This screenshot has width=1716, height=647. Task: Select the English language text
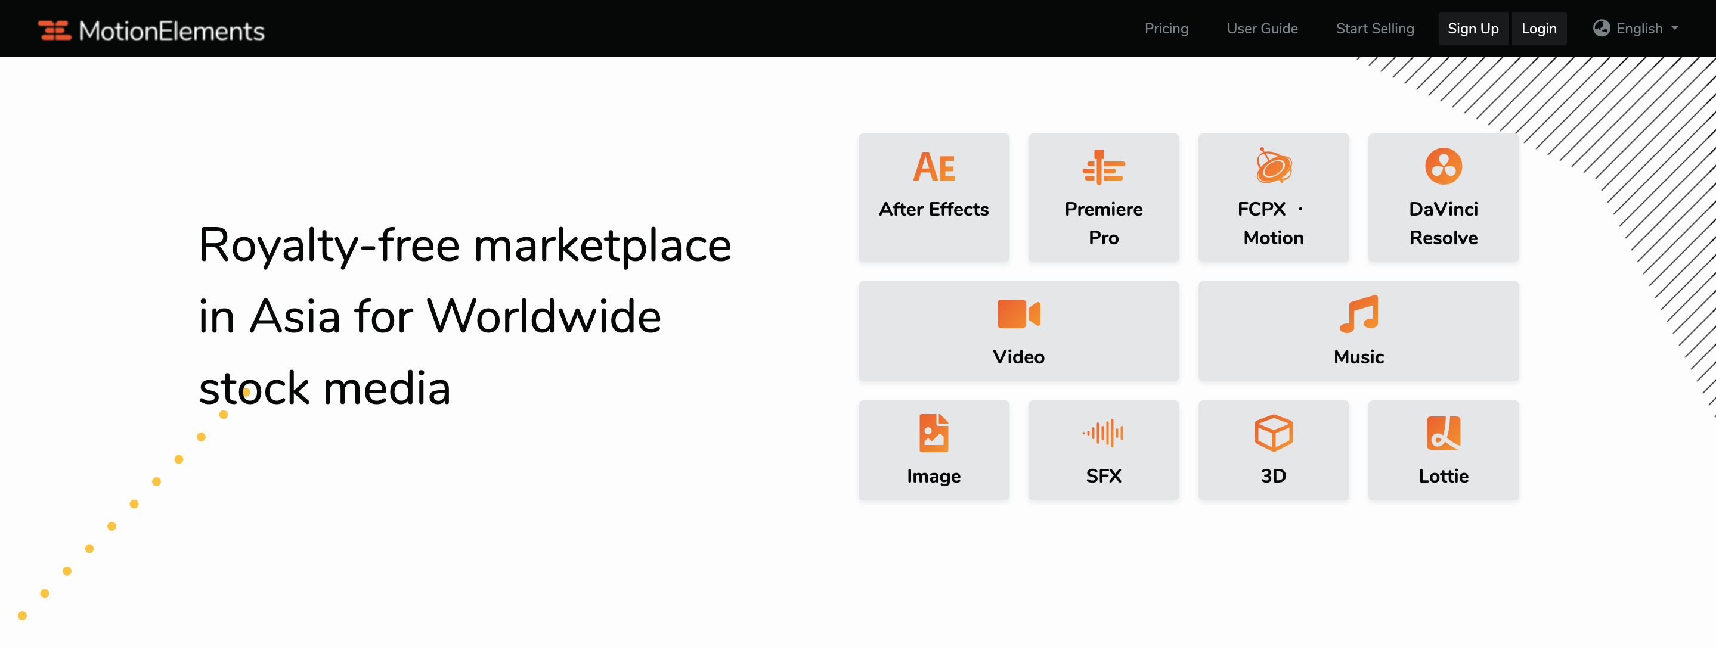coord(1638,29)
